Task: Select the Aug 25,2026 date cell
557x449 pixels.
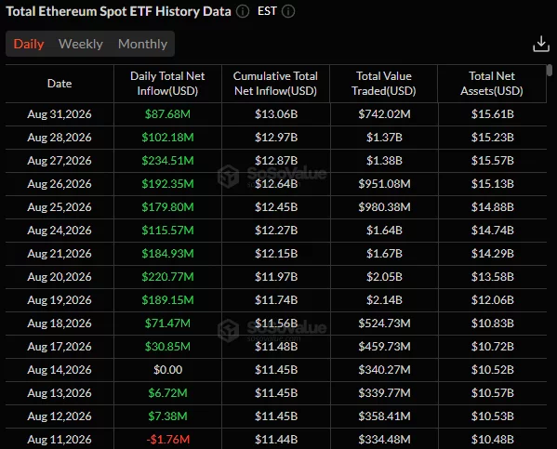Action: tap(60, 206)
